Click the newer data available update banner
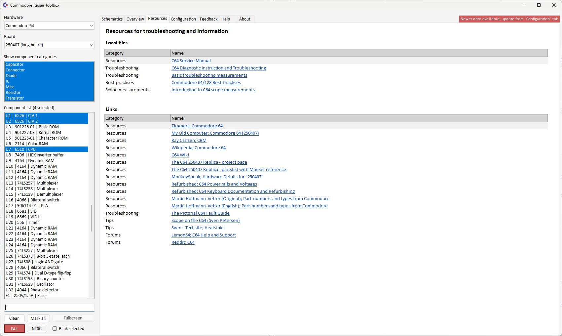Viewport: 562px width, 336px height. (x=509, y=19)
